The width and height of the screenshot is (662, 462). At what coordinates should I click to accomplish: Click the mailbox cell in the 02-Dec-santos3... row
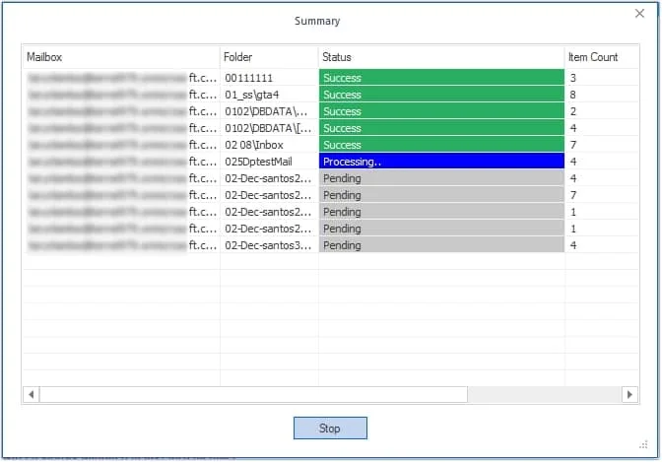point(121,245)
